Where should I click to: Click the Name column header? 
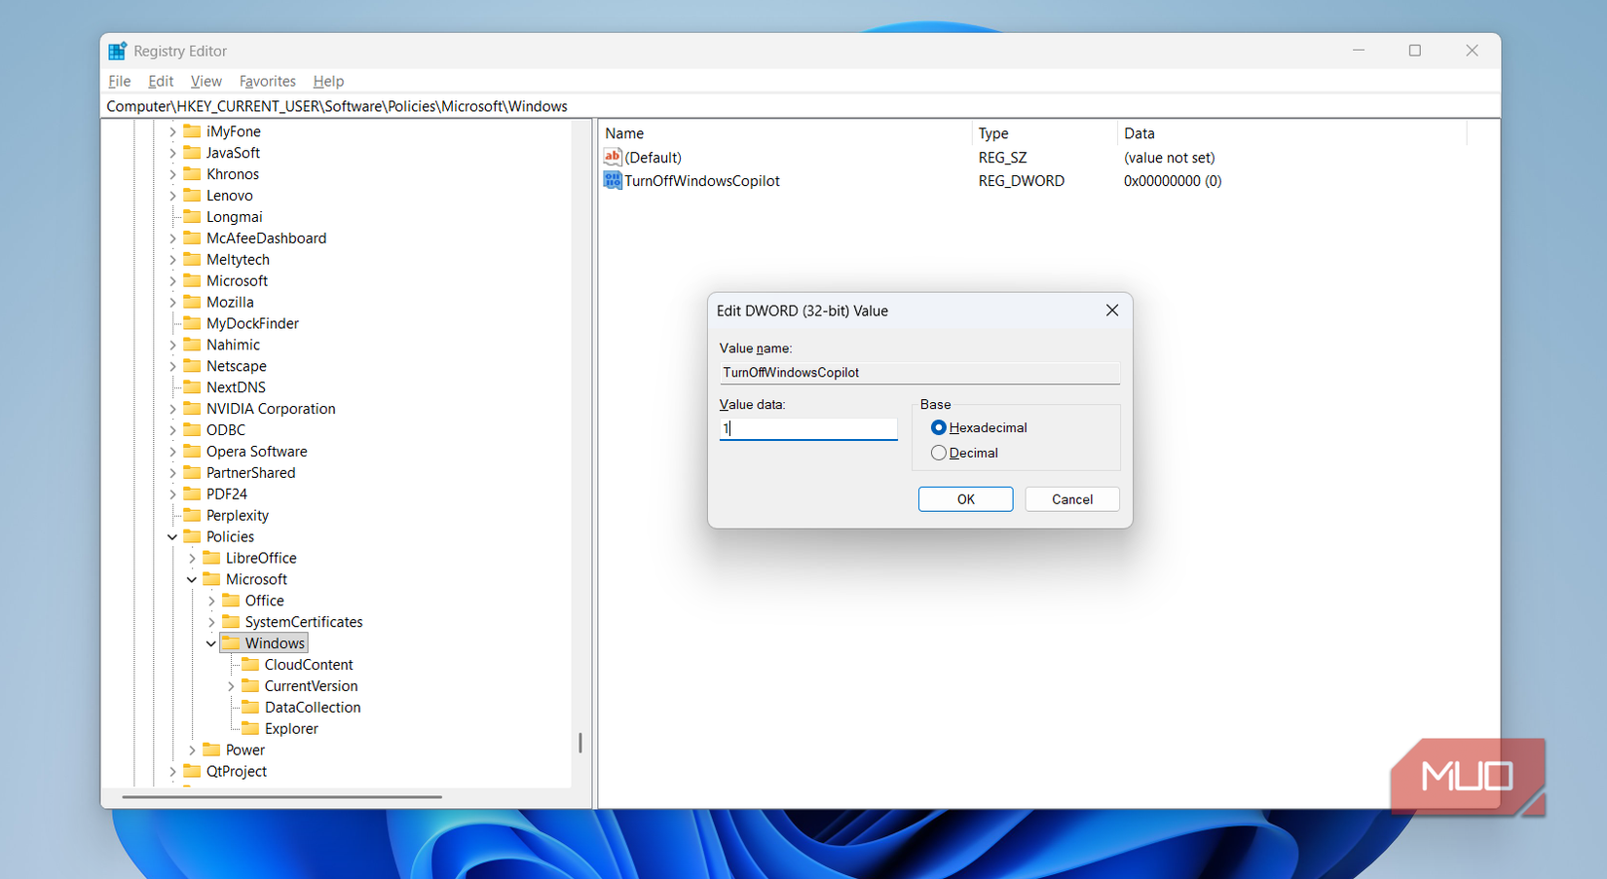[x=786, y=133]
